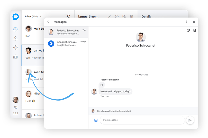Report conversation using exclamation circle icon
The image size is (208, 138).
click(188, 30)
